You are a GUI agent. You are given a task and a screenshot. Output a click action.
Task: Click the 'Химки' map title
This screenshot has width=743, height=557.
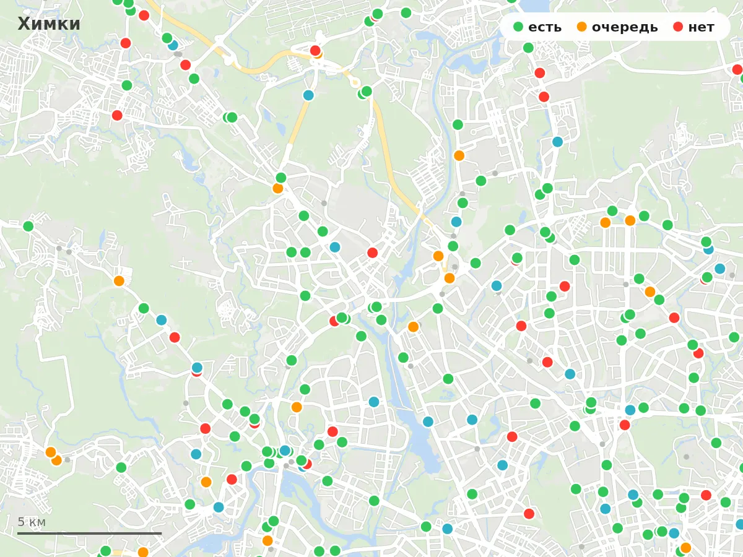49,24
